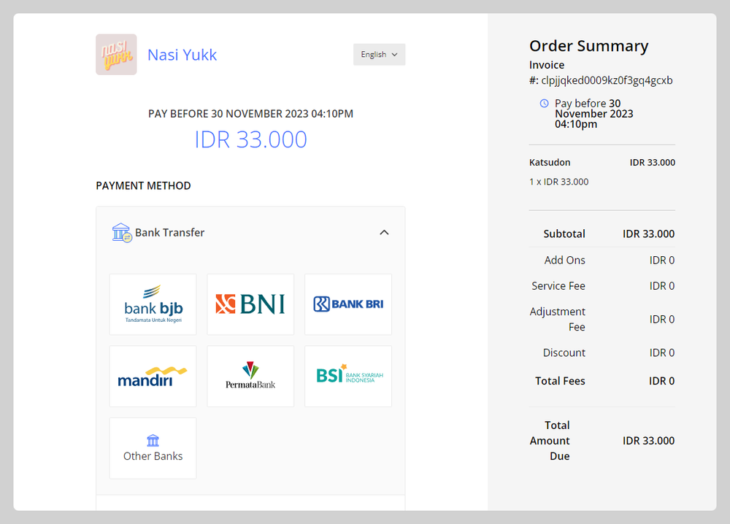Click the Order Summary title
Viewport: 730px width, 524px height.
588,46
